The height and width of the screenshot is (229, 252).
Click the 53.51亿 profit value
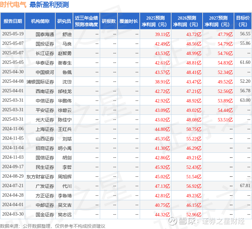pyautogui.click(x=225, y=120)
